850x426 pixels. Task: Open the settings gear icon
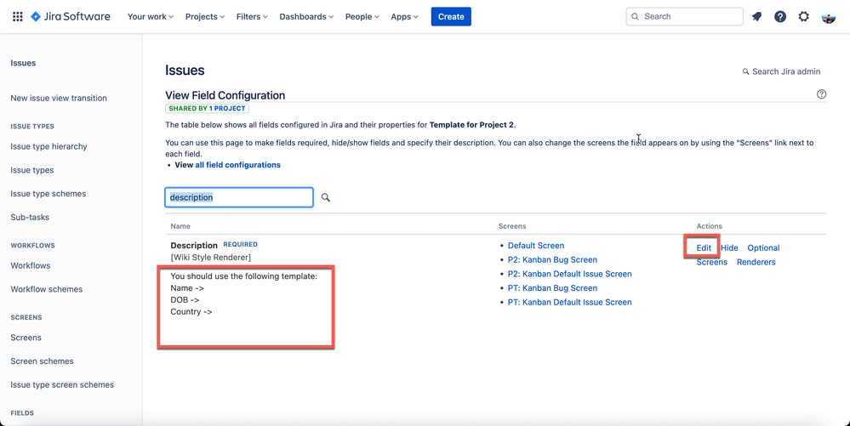pyautogui.click(x=804, y=17)
